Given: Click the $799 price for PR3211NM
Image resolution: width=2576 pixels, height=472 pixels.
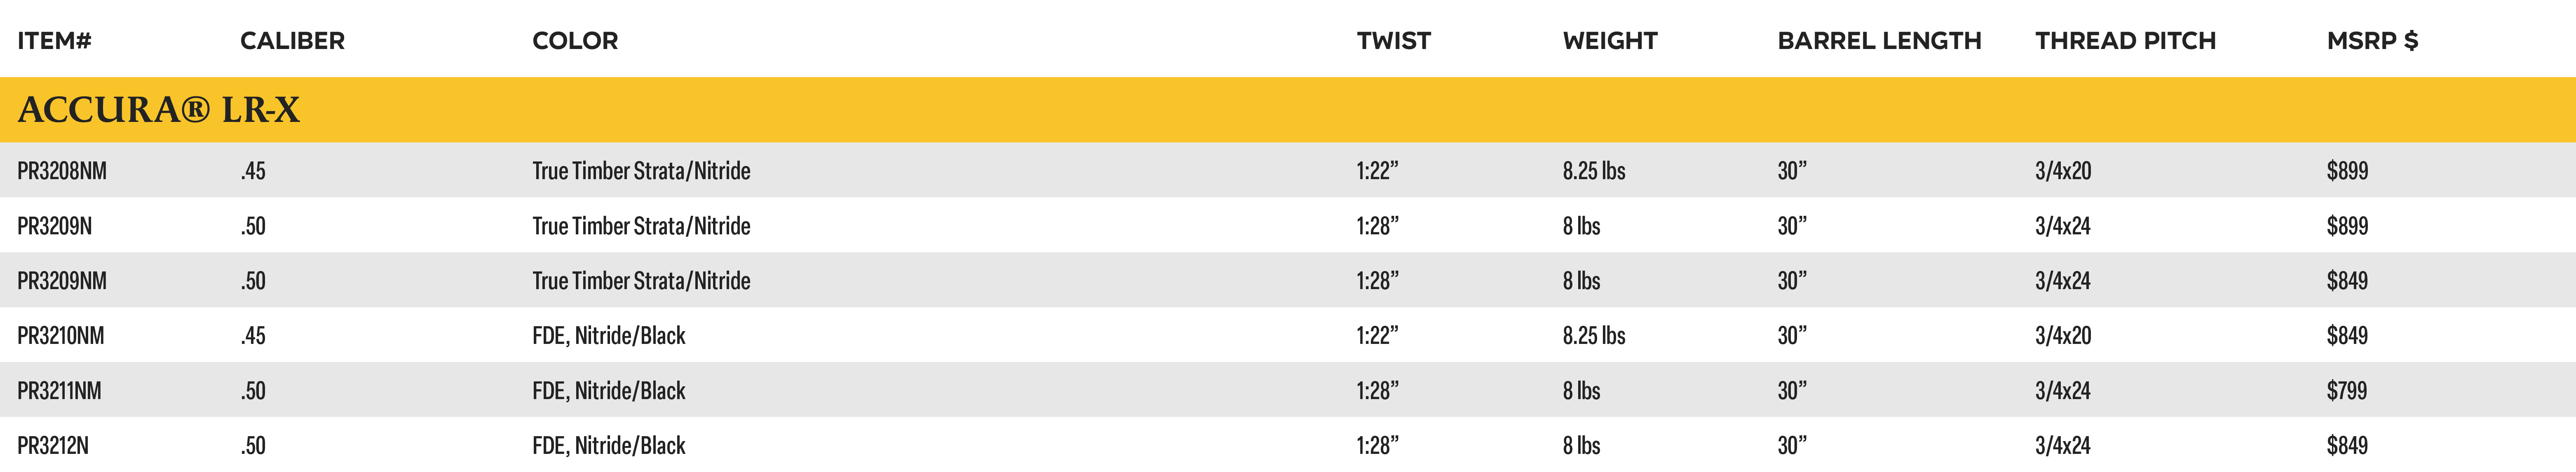Looking at the screenshot, I should (x=2346, y=391).
